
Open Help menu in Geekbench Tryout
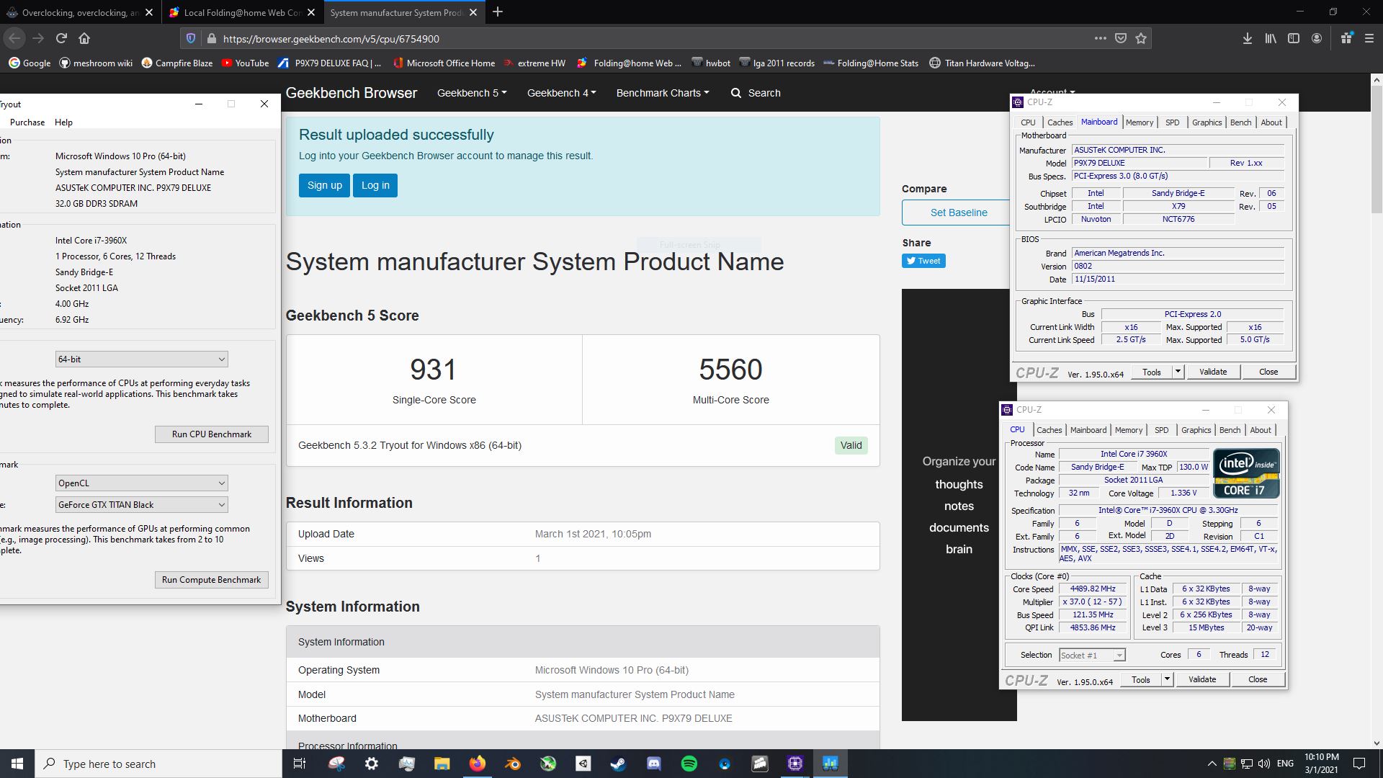63,122
